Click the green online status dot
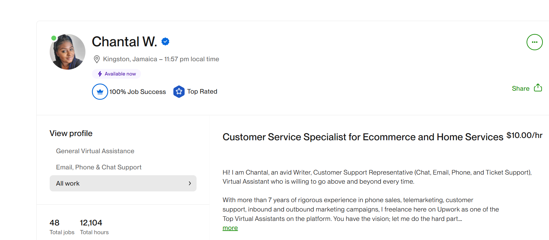Screen dimensions: 549x240 point(54,38)
